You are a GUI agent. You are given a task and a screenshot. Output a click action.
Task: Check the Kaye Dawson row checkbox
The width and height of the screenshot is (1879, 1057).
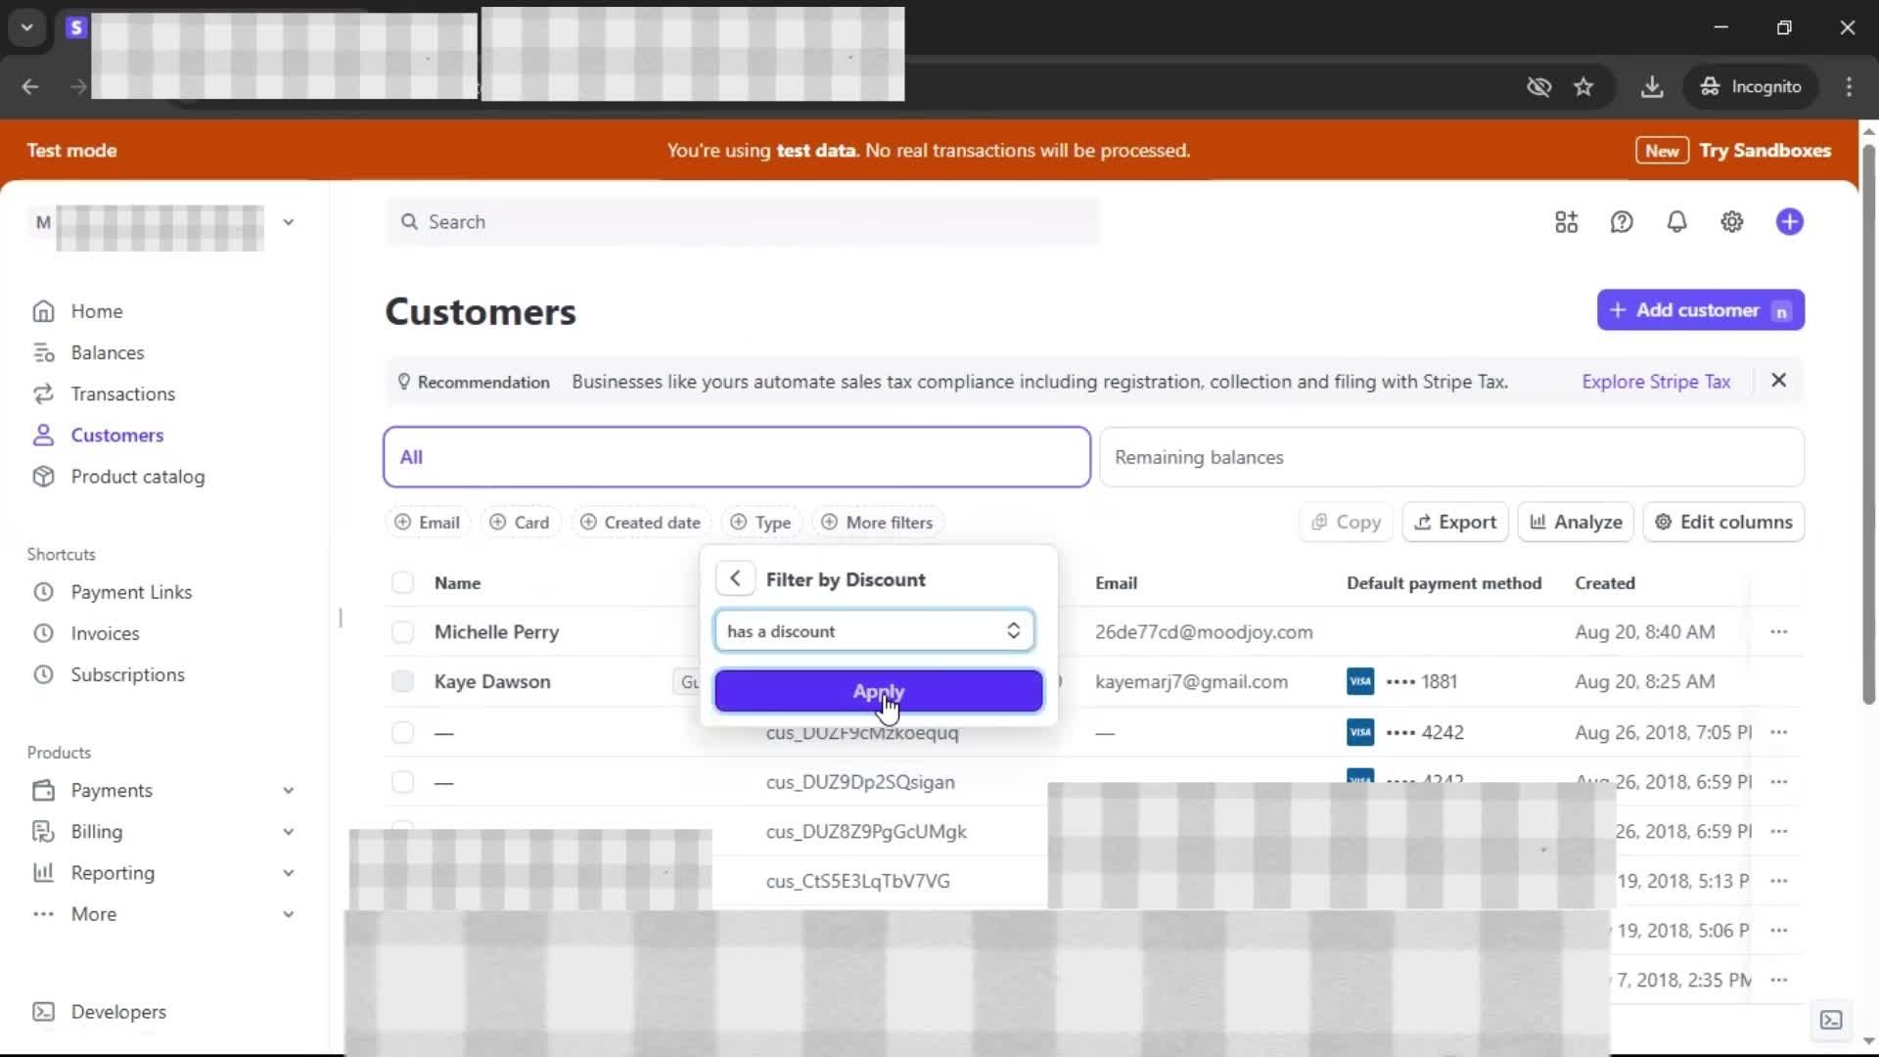click(402, 682)
